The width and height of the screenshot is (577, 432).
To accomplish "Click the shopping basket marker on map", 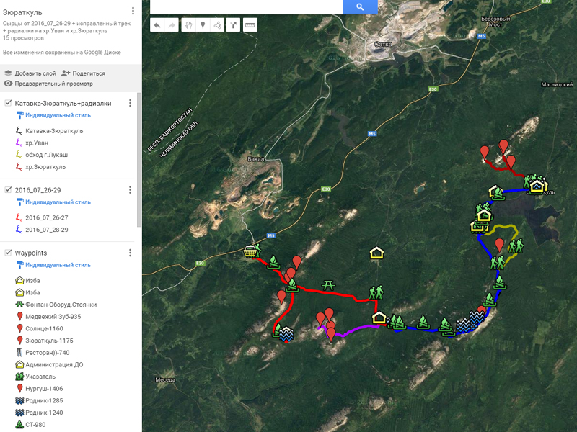I will (250, 252).
